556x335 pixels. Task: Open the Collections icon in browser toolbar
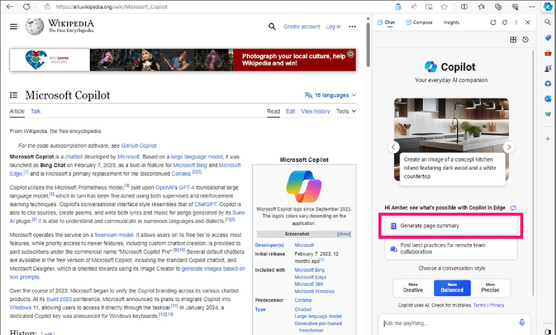pos(498,7)
